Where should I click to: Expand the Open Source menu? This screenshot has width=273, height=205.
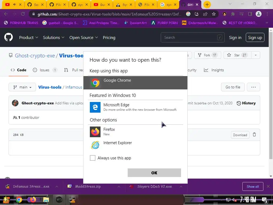(83, 37)
